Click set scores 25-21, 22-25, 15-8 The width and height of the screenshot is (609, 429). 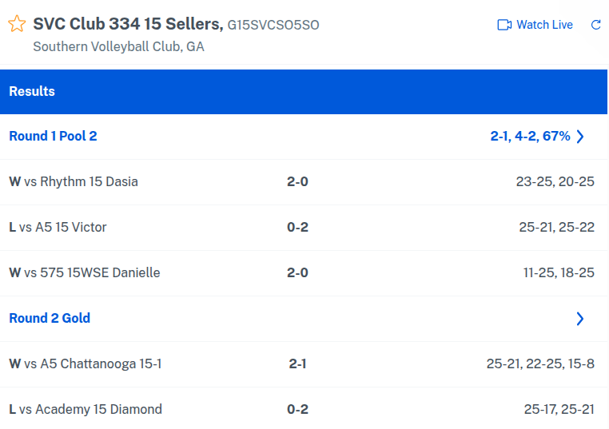tap(540, 363)
